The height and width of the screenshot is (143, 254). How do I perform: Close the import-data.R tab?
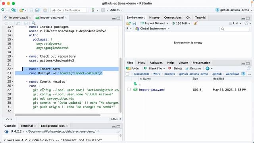pos(30,17)
